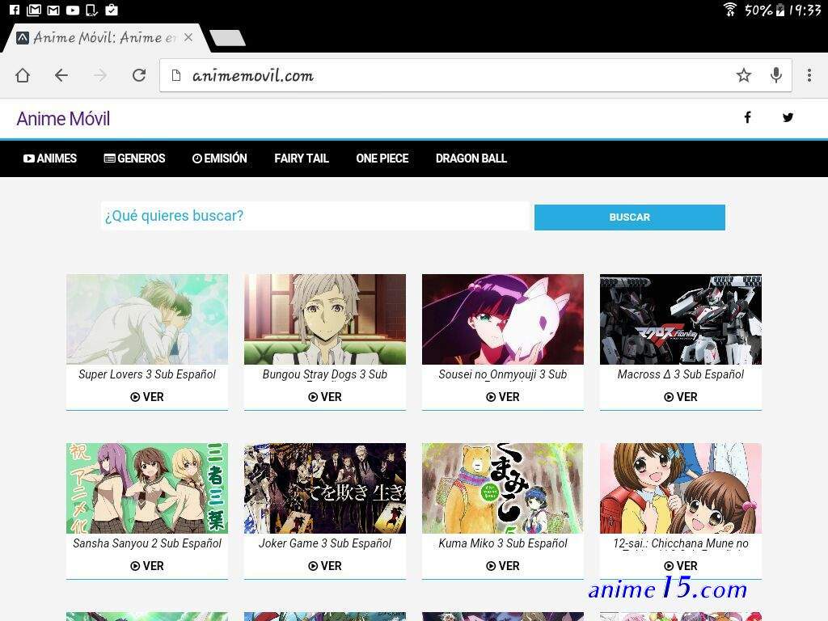
Task: Open the DRAGON BALL menu item
Action: (471, 158)
